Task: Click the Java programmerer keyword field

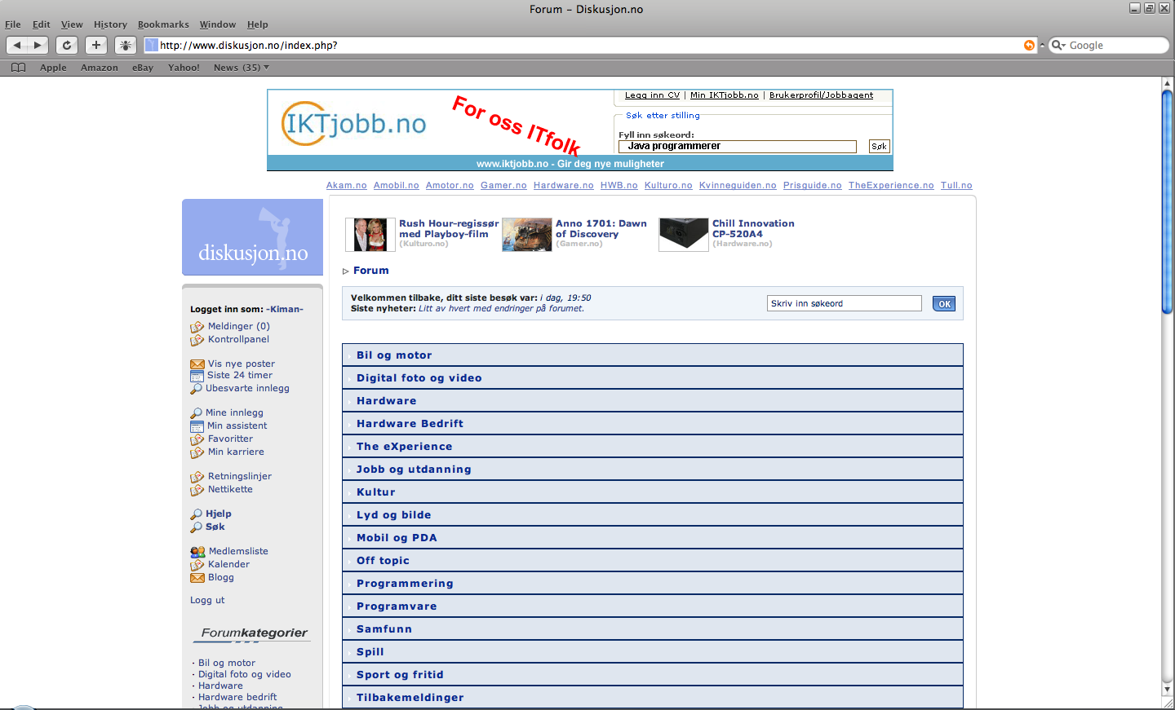Action: click(738, 147)
